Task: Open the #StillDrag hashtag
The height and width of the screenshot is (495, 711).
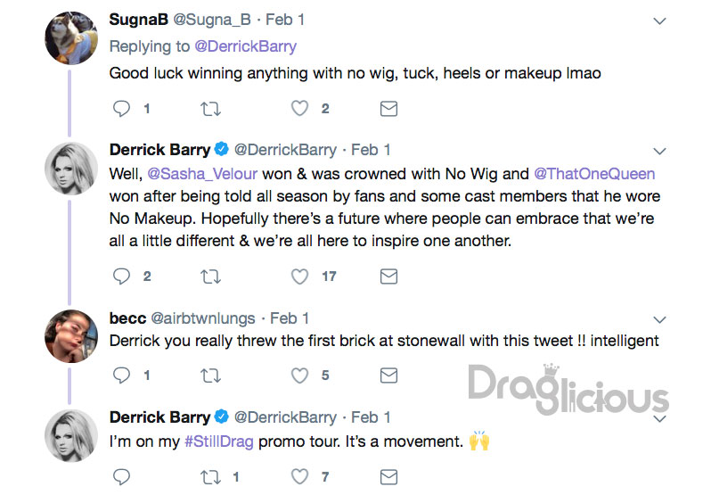Action: tap(219, 441)
